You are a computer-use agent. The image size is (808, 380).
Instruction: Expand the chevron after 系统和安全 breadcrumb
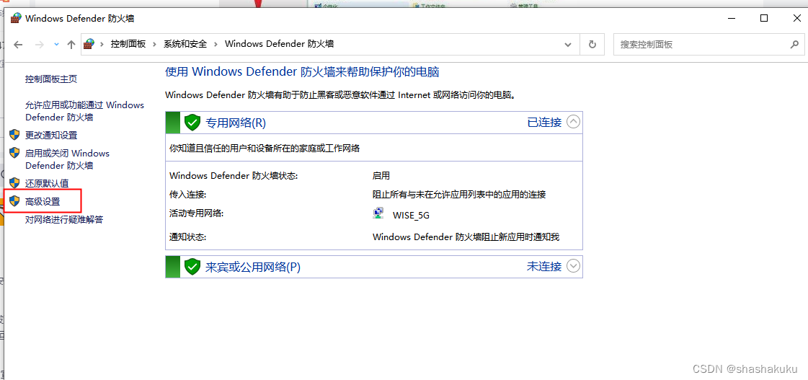pyautogui.click(x=216, y=44)
